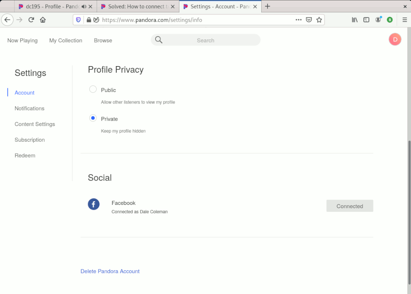
Task: Open the Pandora profile avatar menu
Action: pyautogui.click(x=395, y=39)
